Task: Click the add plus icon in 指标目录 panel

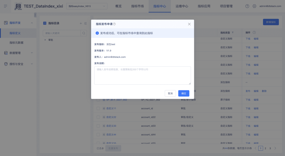Action: pos(81,23)
